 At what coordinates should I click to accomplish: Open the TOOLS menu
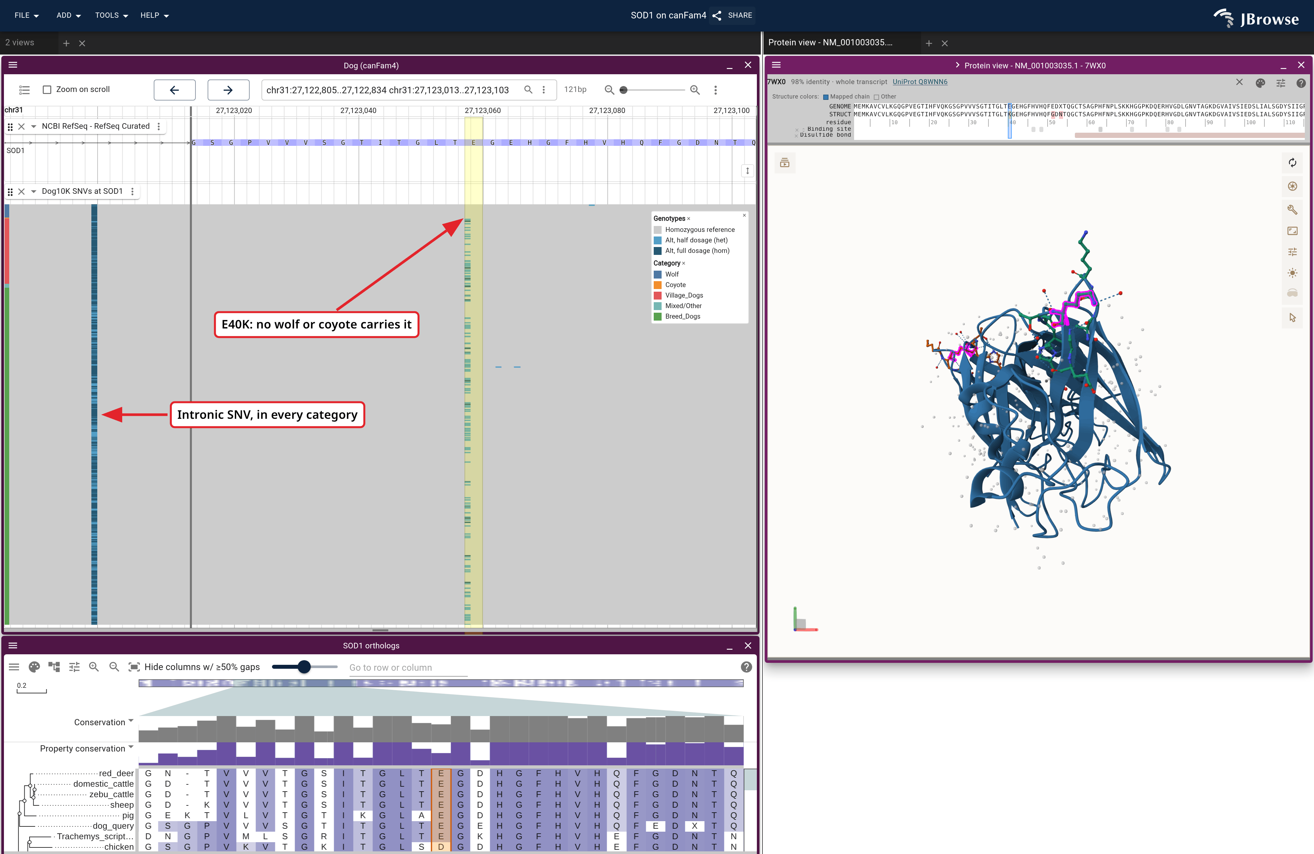click(111, 15)
